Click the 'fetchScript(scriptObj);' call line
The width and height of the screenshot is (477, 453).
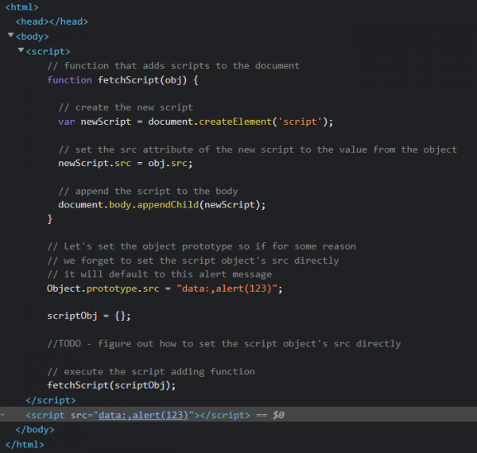click(111, 385)
